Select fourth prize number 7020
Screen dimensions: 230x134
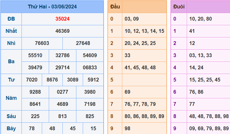(x=32, y=80)
